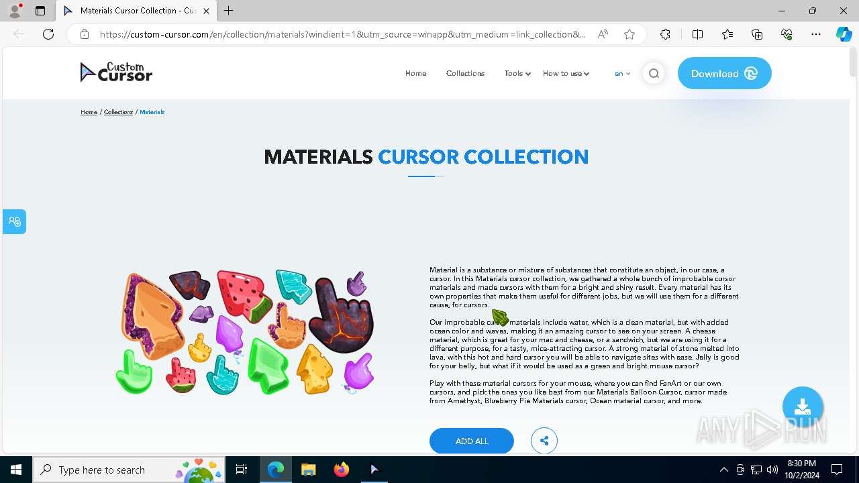Click the Custom Cursor logo
859x483 pixels.
116,72
